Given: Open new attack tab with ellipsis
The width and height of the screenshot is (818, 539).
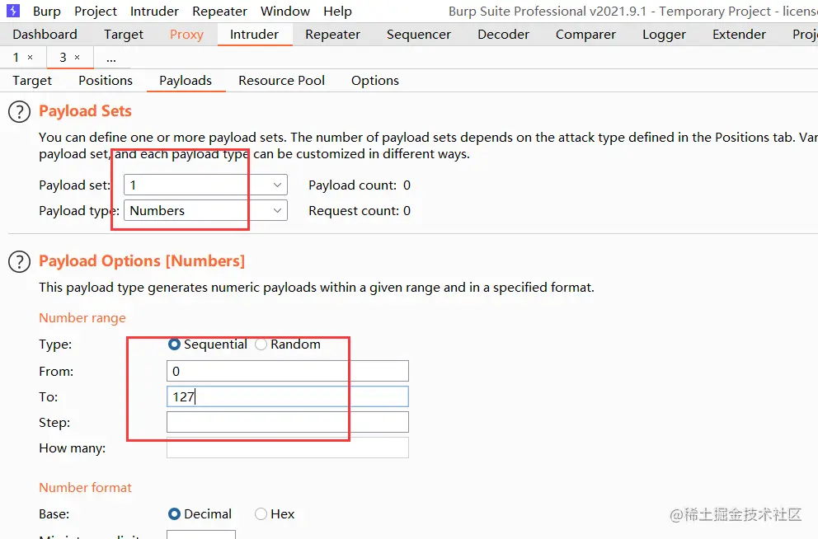Looking at the screenshot, I should click(111, 58).
